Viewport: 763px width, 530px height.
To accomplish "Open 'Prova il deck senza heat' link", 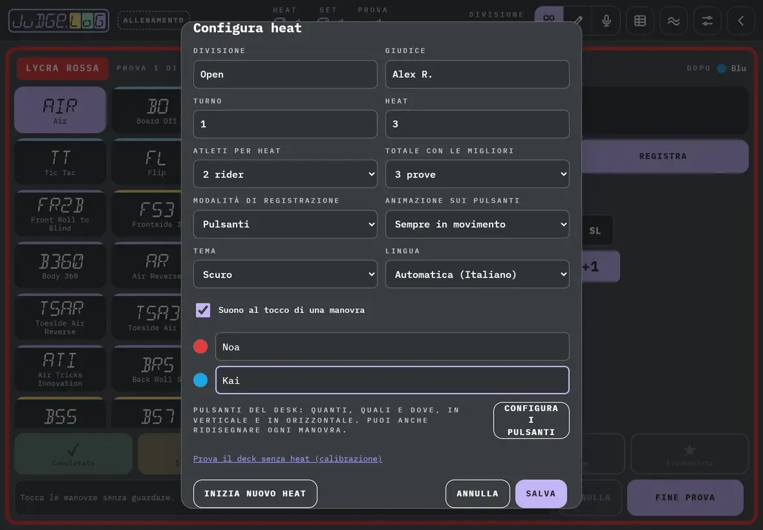I will click(288, 458).
